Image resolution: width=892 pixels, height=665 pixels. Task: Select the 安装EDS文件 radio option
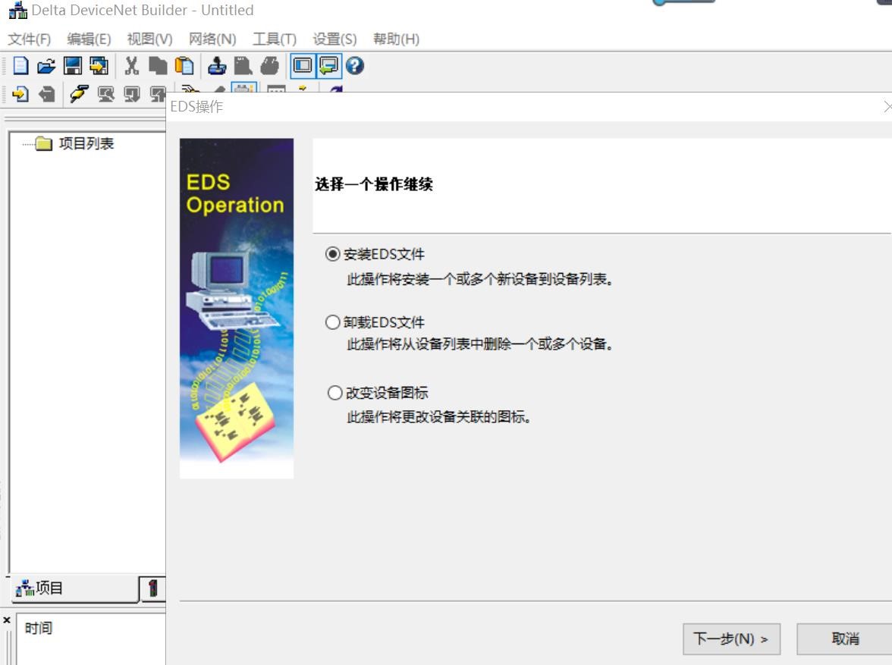pyautogui.click(x=333, y=254)
